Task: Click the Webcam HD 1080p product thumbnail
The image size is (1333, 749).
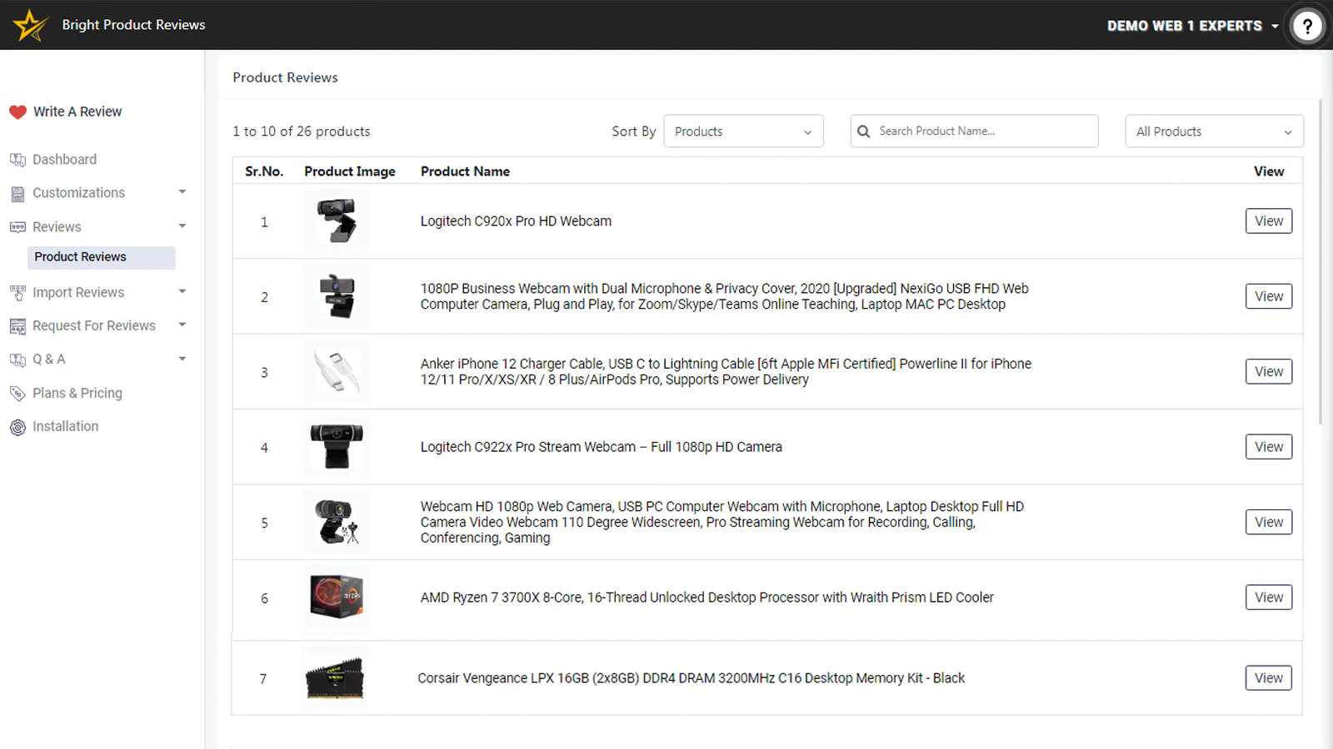Action: tap(337, 523)
